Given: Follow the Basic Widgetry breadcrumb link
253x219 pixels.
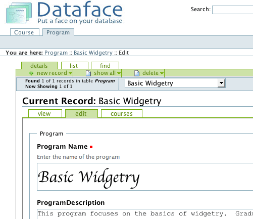Looking at the screenshot, I should (x=93, y=53).
